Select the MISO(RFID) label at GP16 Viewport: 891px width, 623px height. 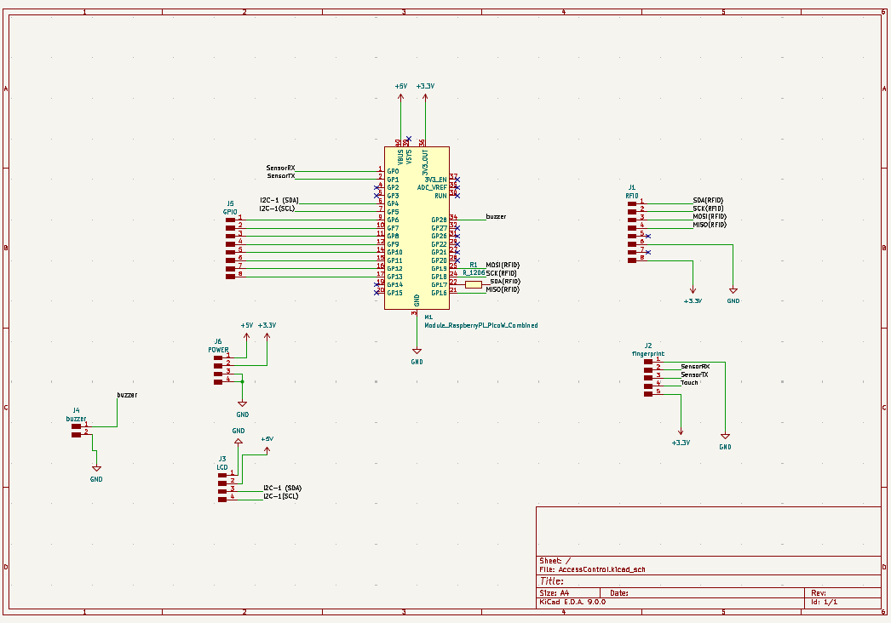[x=503, y=289]
